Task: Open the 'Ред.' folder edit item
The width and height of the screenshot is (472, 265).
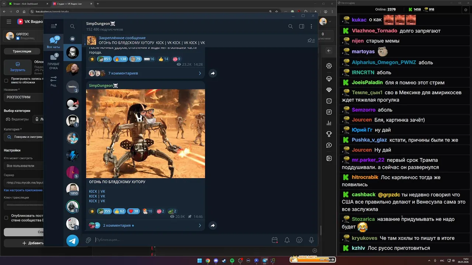Action: coord(53,81)
